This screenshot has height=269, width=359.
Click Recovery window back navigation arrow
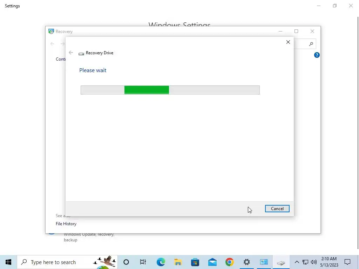[x=52, y=44]
